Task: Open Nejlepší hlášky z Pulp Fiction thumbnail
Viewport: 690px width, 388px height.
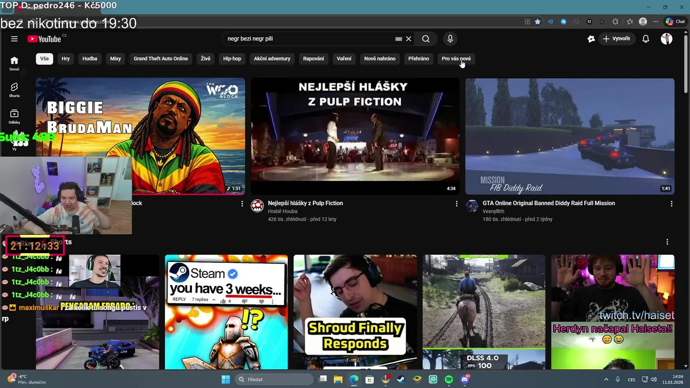Action: pos(355,136)
